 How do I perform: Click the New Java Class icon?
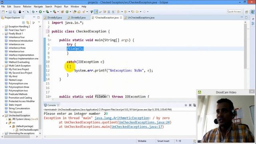click(67, 12)
